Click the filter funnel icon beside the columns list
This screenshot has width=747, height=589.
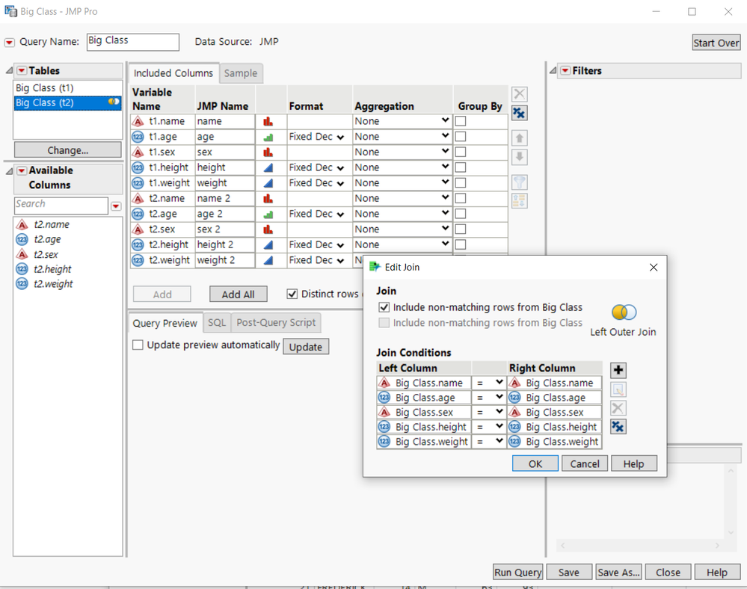[519, 182]
